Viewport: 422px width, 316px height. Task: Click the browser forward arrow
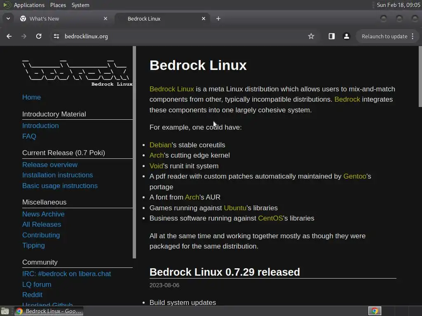(24, 36)
